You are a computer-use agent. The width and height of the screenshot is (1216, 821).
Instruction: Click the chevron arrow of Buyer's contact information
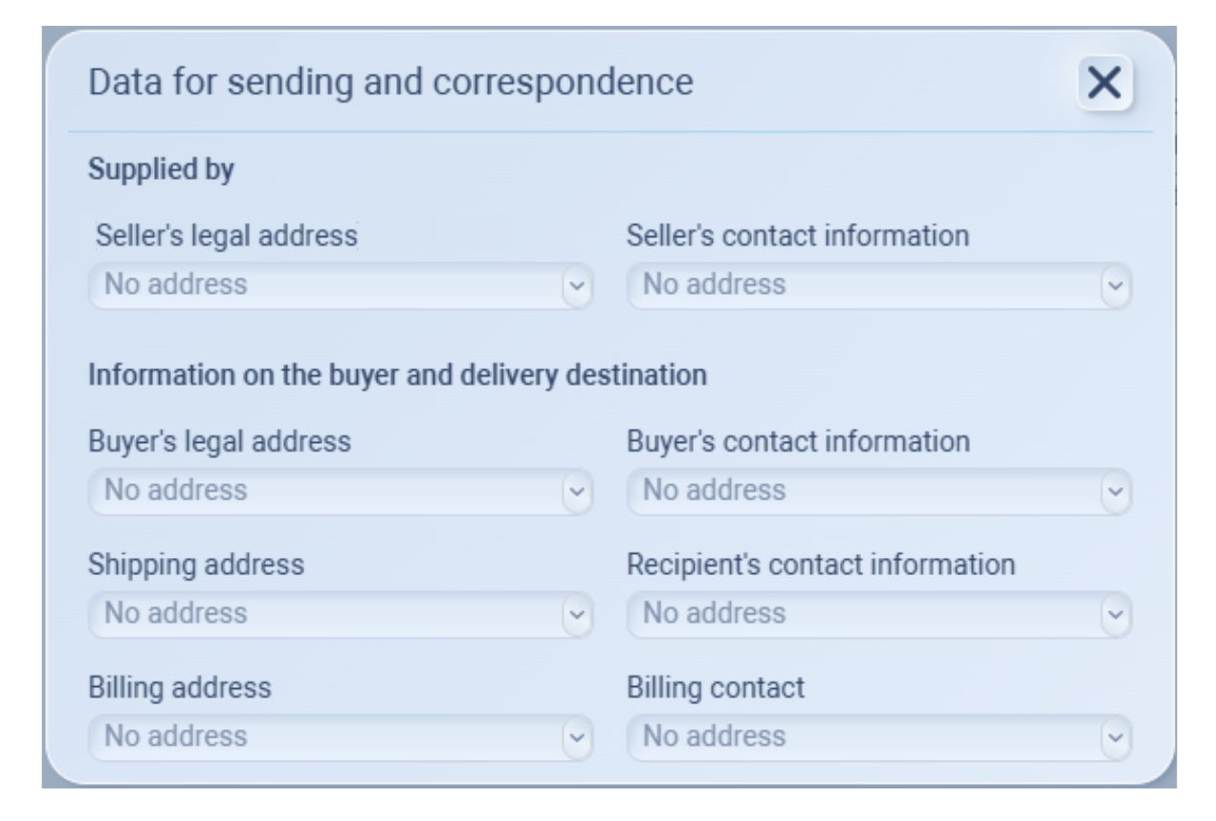pyautogui.click(x=1115, y=492)
